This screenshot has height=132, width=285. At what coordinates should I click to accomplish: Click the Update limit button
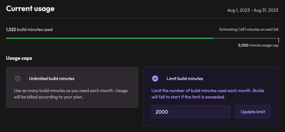[253, 112]
